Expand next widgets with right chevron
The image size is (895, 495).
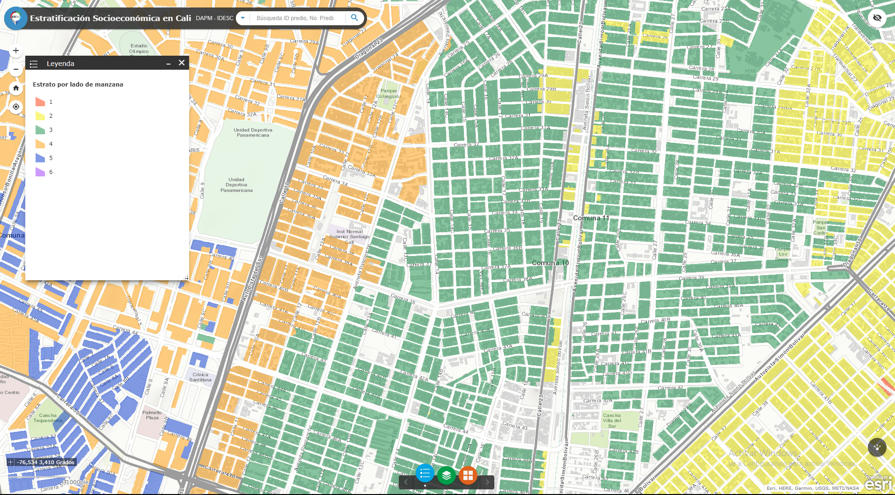487,482
